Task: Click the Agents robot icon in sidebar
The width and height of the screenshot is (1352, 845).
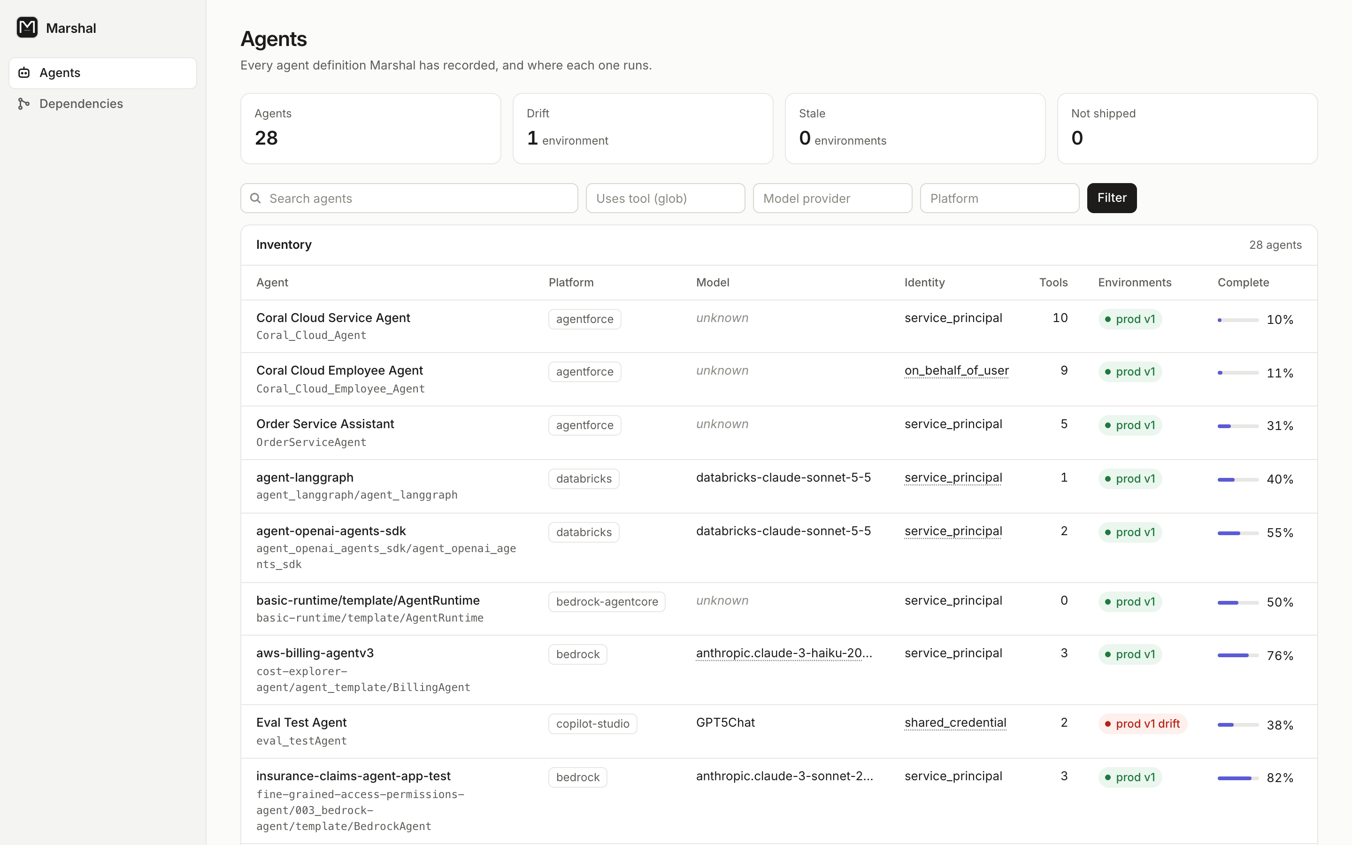Action: tap(24, 73)
